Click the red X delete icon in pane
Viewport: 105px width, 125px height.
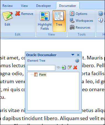point(75,67)
